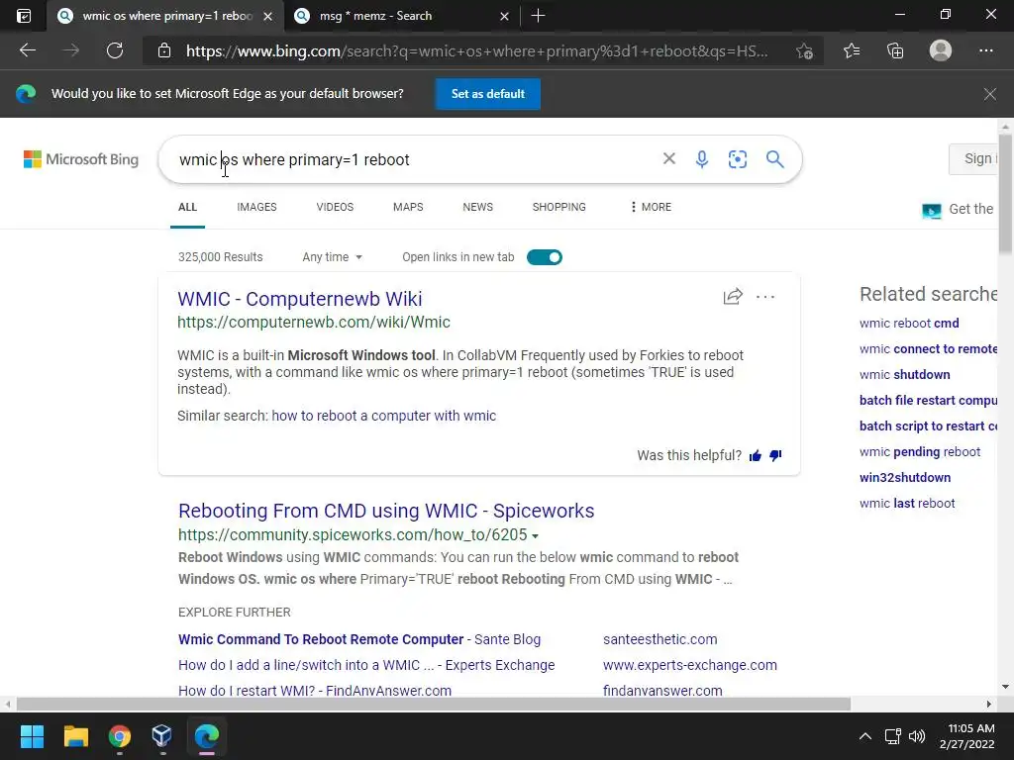This screenshot has width=1014, height=760.
Task: Open the 'Any time' date filter
Action: (x=333, y=257)
